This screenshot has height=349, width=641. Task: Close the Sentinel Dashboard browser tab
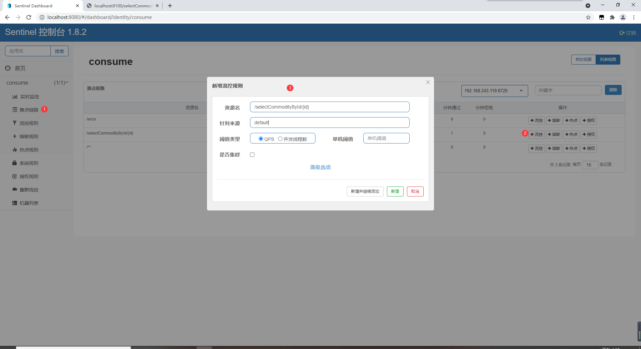tap(77, 6)
